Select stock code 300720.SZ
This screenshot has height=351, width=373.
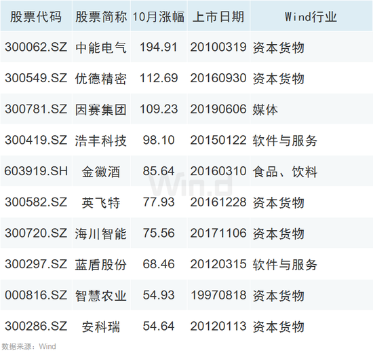(36, 233)
